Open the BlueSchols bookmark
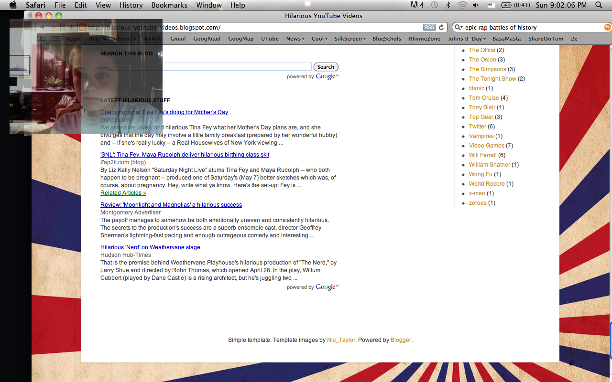This screenshot has height=382, width=612. click(387, 39)
